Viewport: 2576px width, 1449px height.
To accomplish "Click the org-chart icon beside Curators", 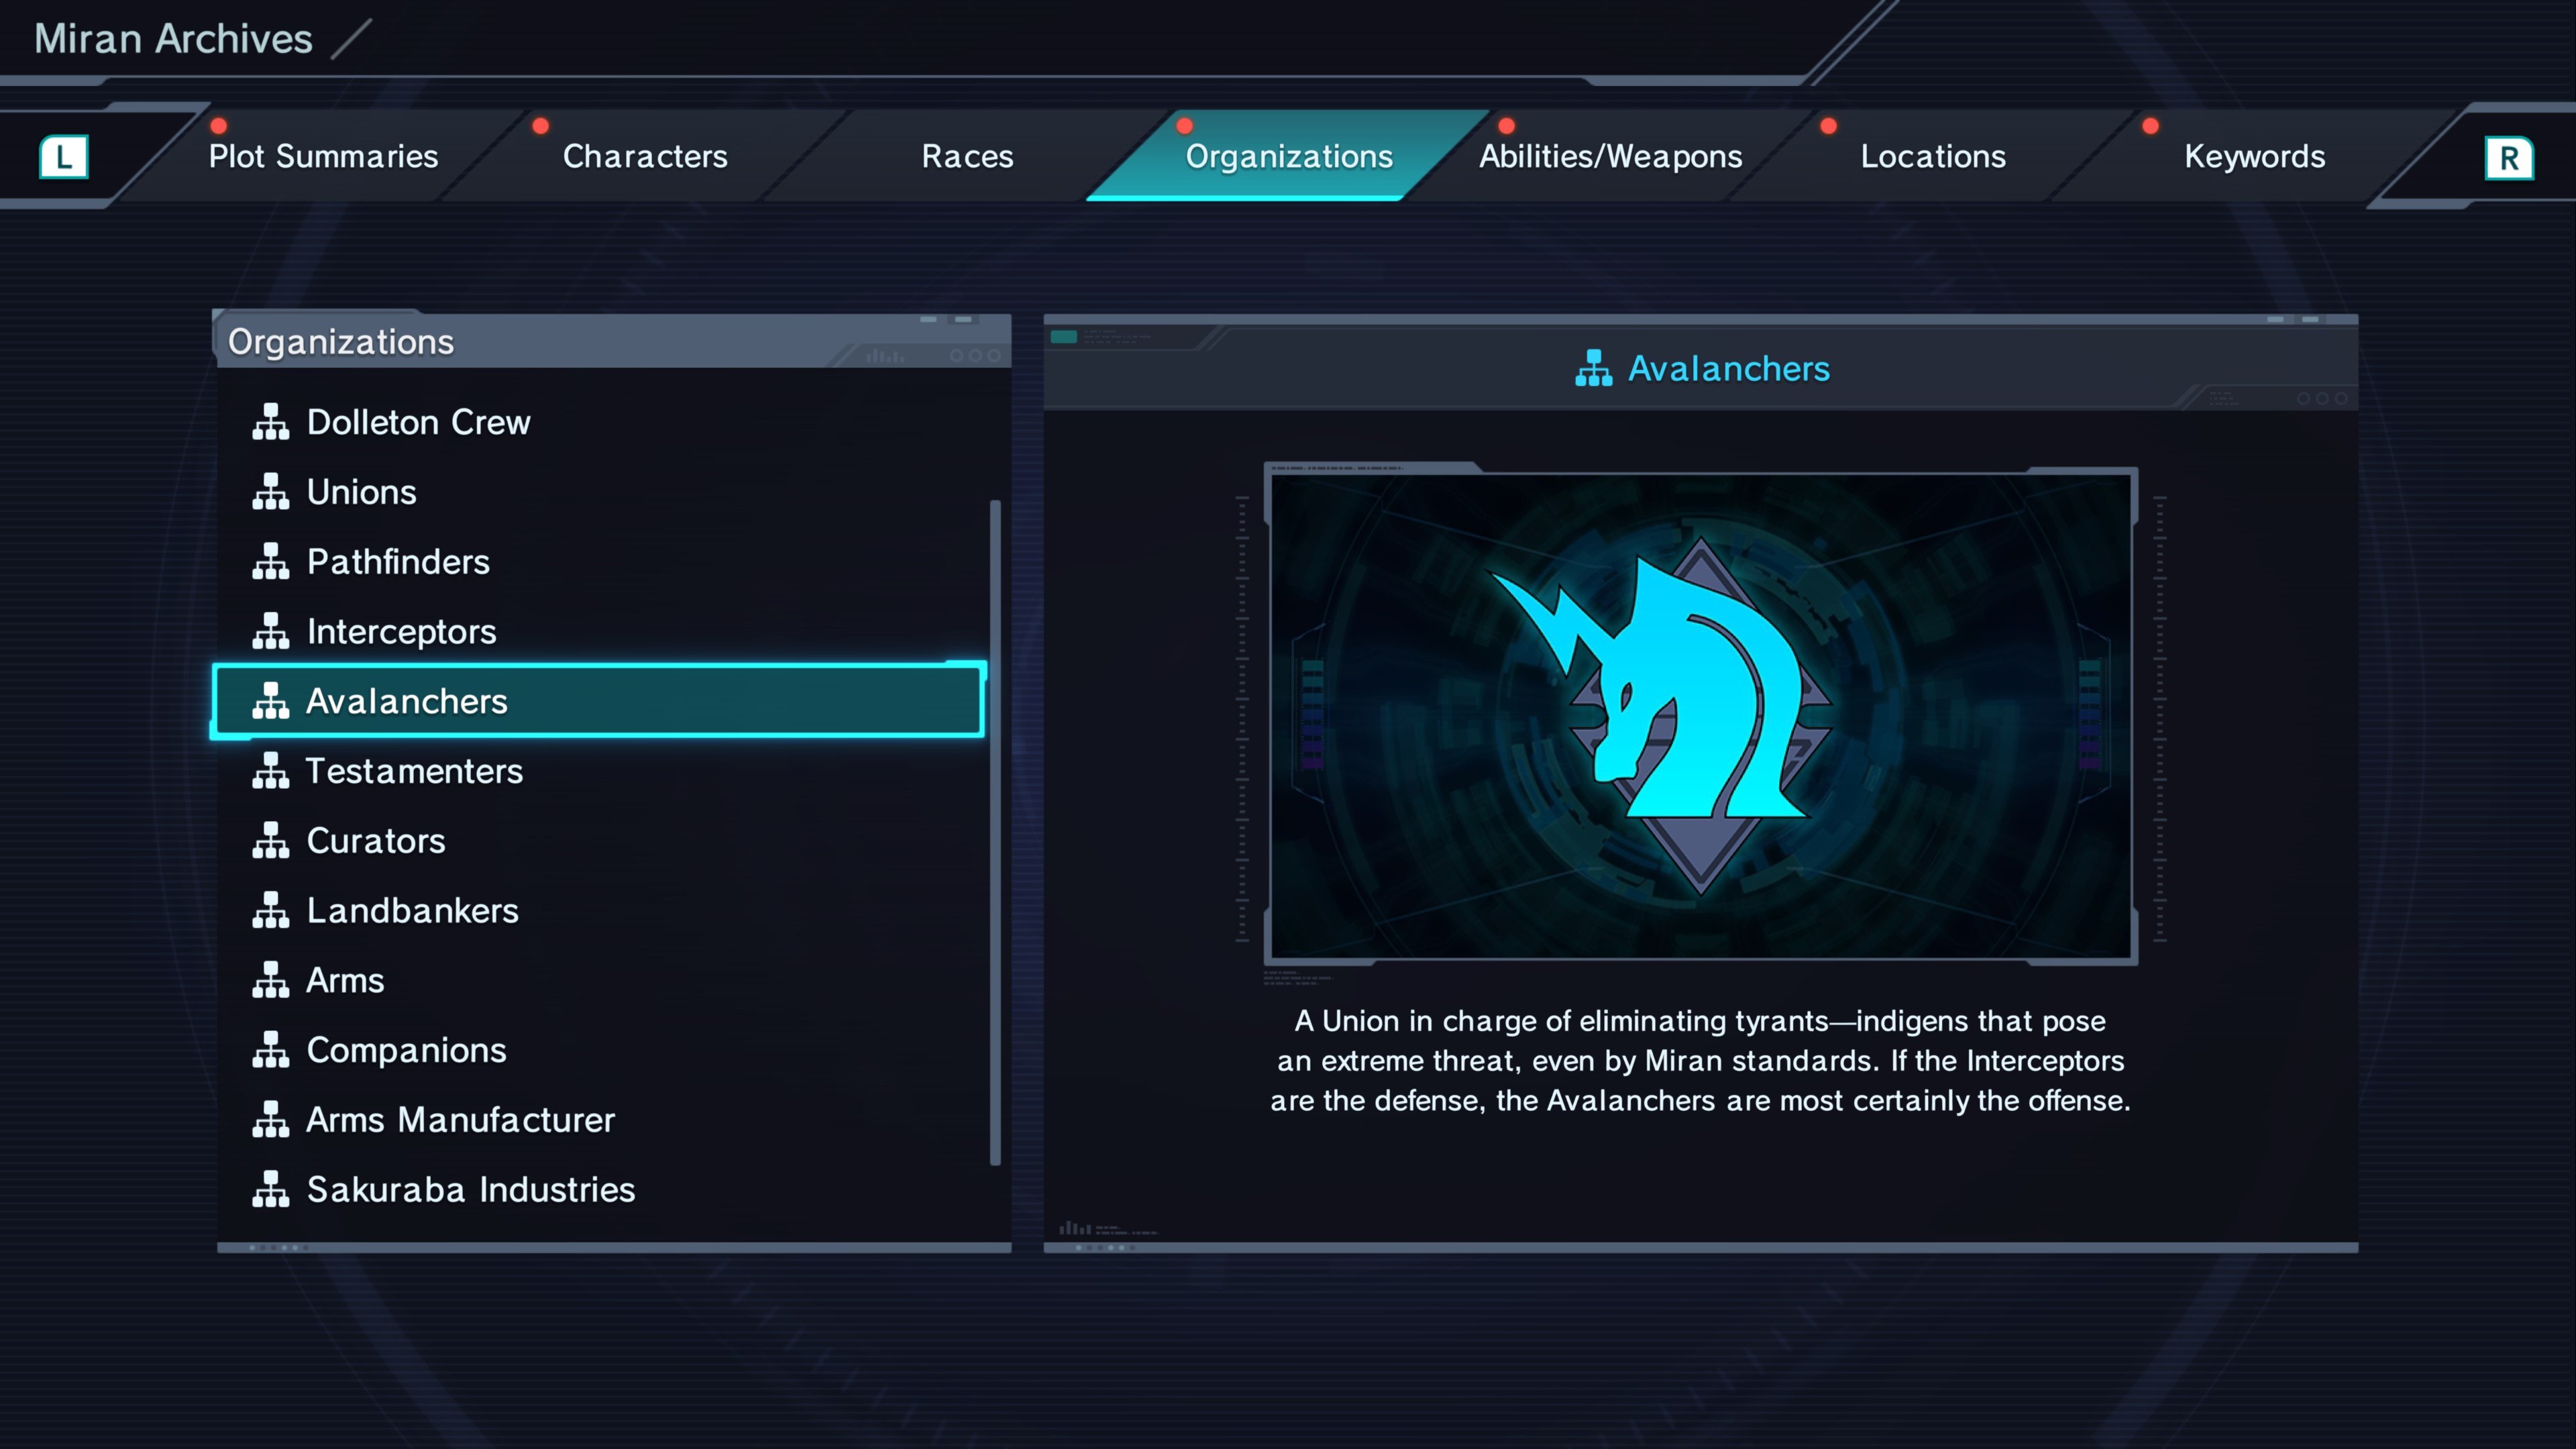I will pos(270,841).
